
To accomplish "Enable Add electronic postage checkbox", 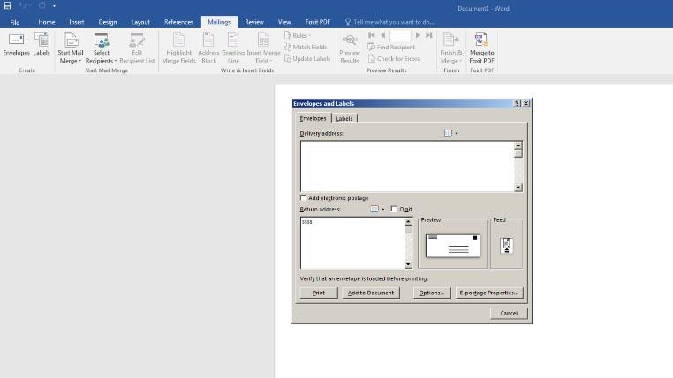I will [304, 198].
